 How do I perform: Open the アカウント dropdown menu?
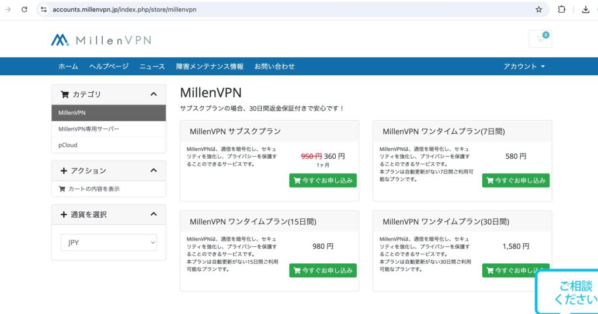524,67
